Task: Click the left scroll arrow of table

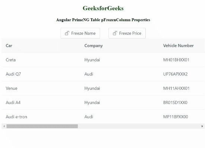Action: click(4, 126)
